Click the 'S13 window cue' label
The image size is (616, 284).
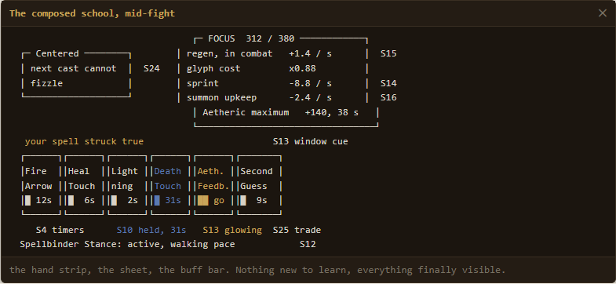[x=311, y=141]
